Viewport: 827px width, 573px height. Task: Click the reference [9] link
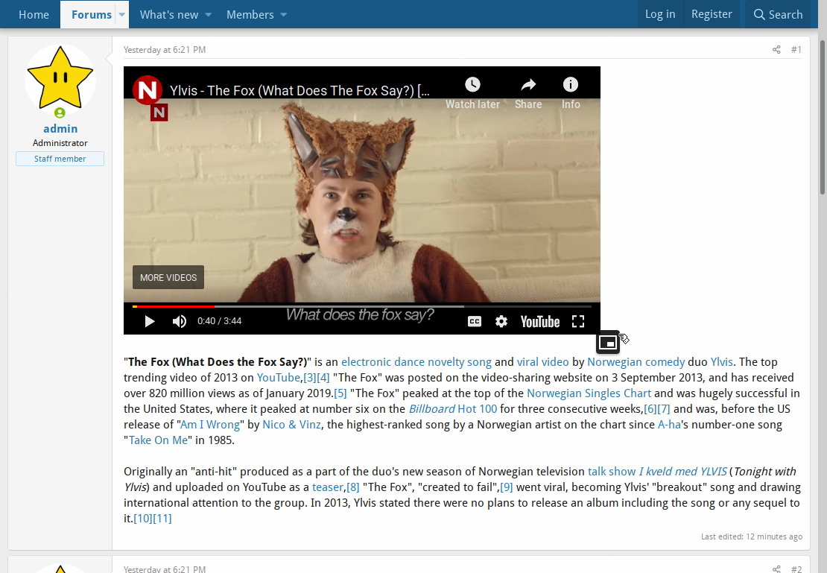(x=507, y=487)
